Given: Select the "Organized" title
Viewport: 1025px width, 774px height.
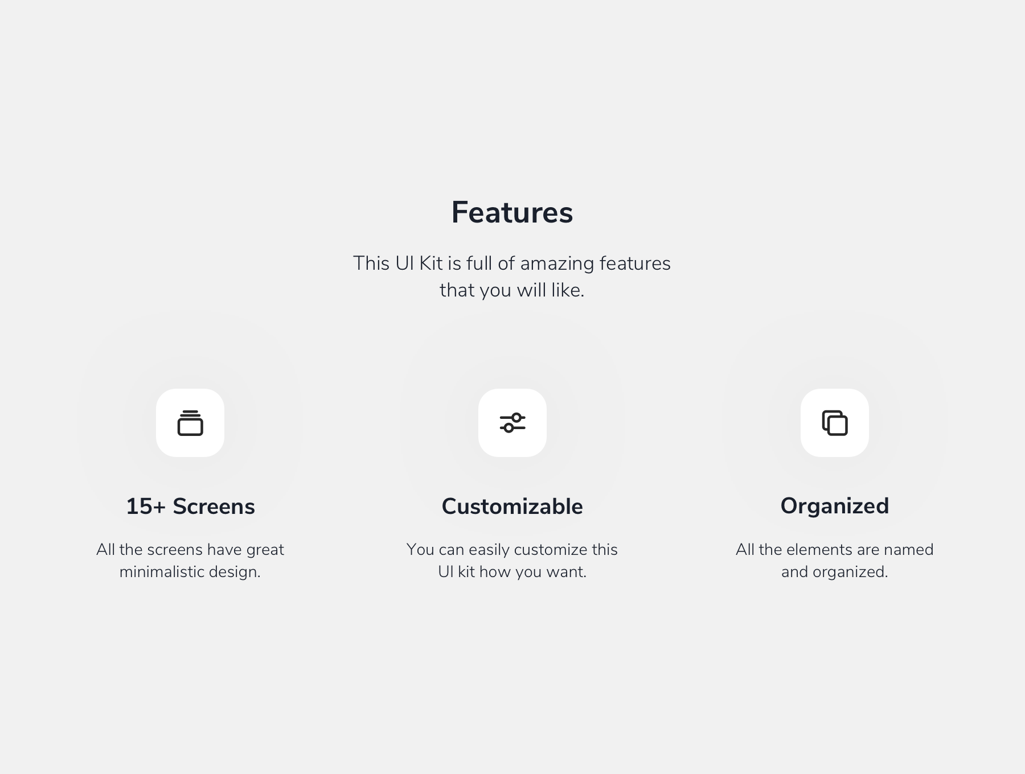Looking at the screenshot, I should (x=834, y=506).
